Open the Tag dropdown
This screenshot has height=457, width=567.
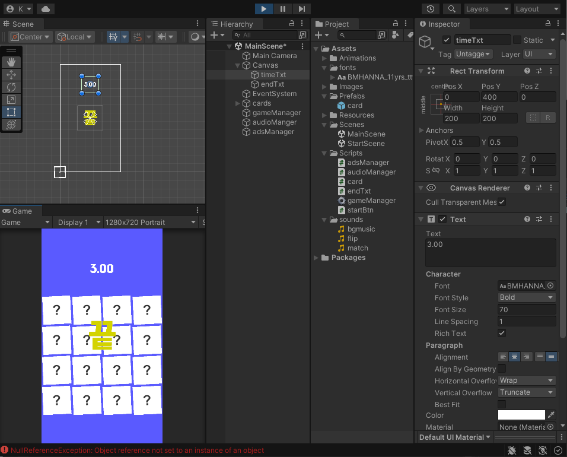tap(473, 54)
